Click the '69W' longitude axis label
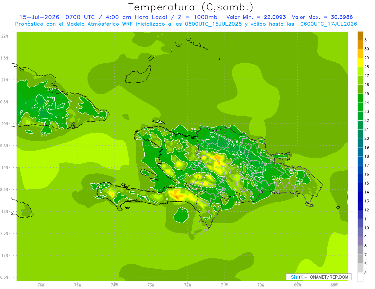Image resolution: width=375 pixels, height=289 pixels. [x=297, y=285]
